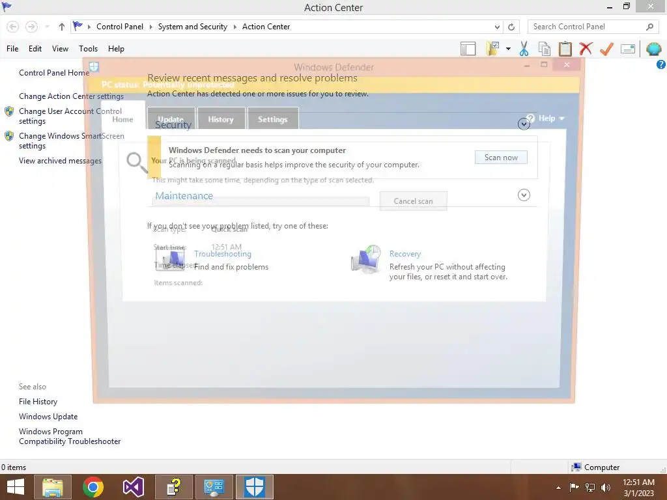Image resolution: width=667 pixels, height=500 pixels.
Task: Open File History under See also
Action: pos(38,401)
